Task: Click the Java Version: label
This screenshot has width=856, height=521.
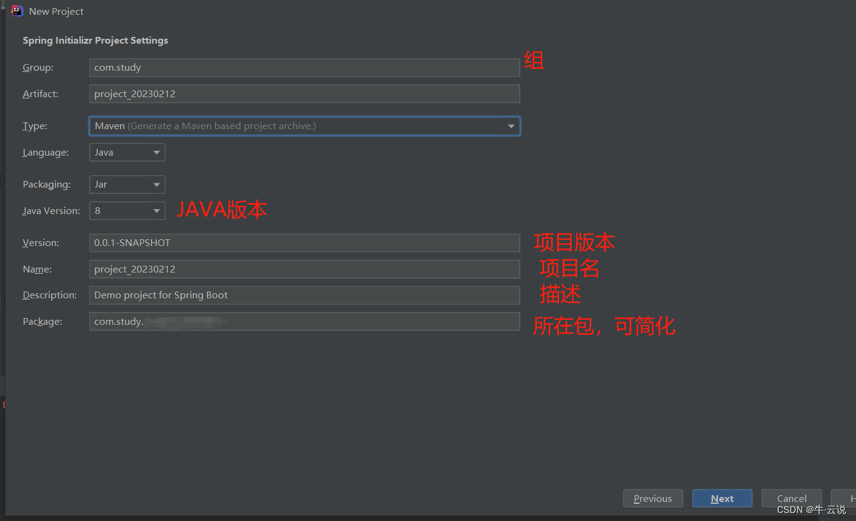Action: click(x=52, y=210)
